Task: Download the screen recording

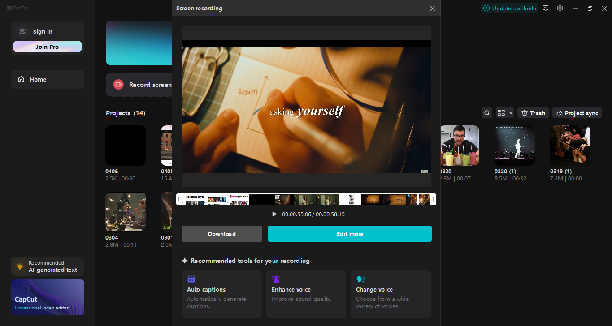Action: (x=221, y=233)
